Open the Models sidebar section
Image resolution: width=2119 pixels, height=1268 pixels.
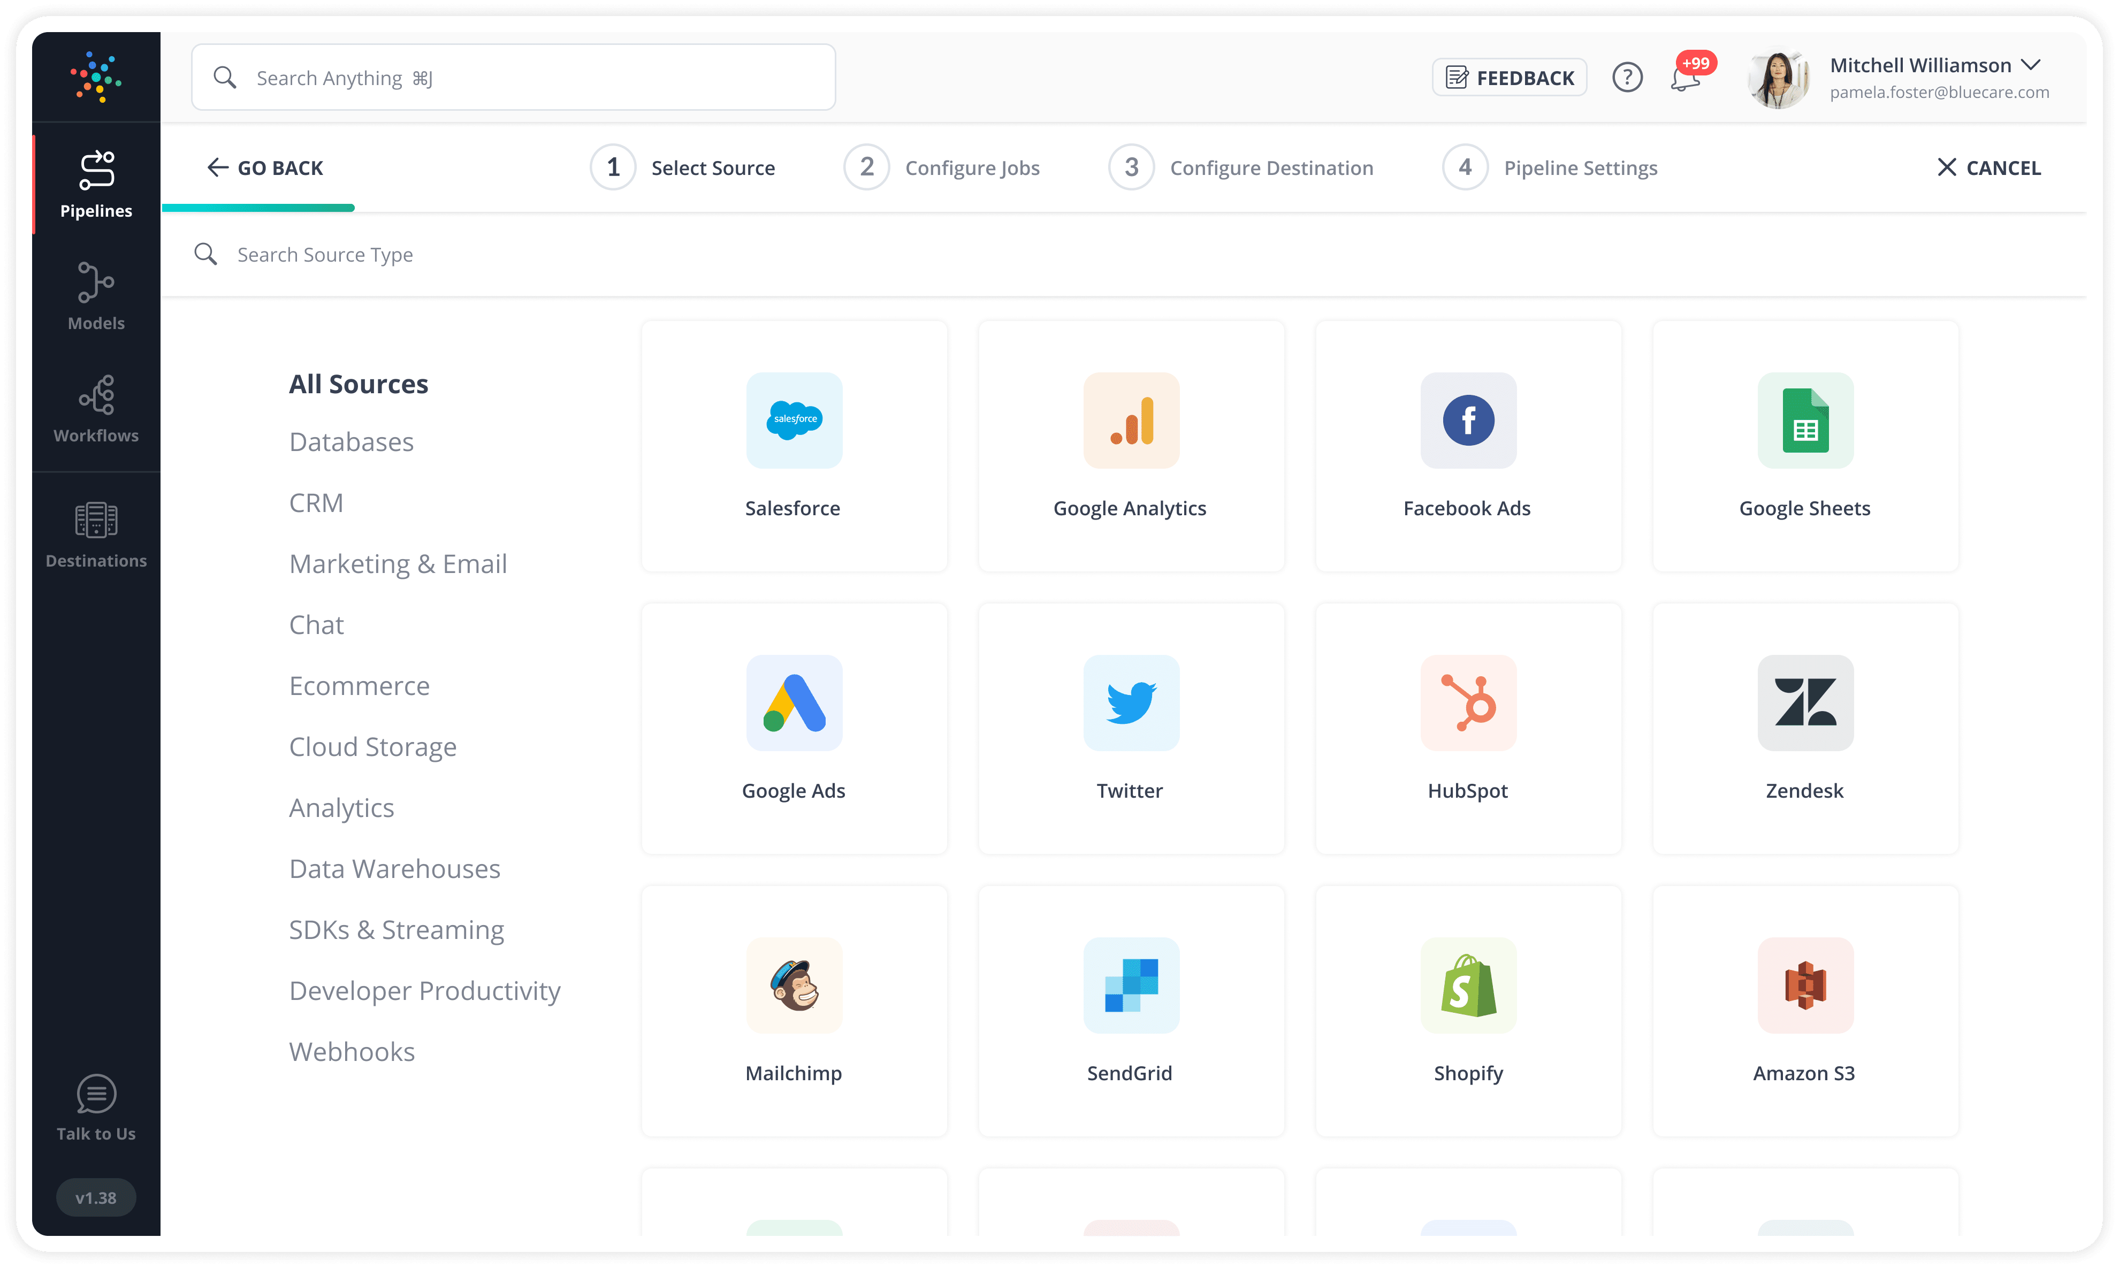(x=96, y=296)
